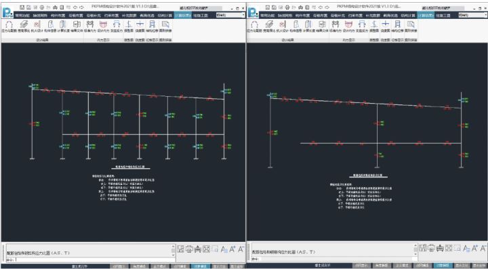
Task: Increase text size with A+ in left window
Action: 232,249
